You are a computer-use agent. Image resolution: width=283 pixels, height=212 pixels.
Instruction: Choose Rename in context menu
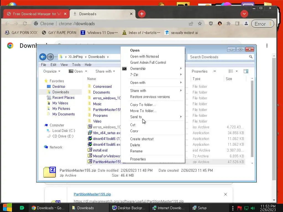click(136, 151)
